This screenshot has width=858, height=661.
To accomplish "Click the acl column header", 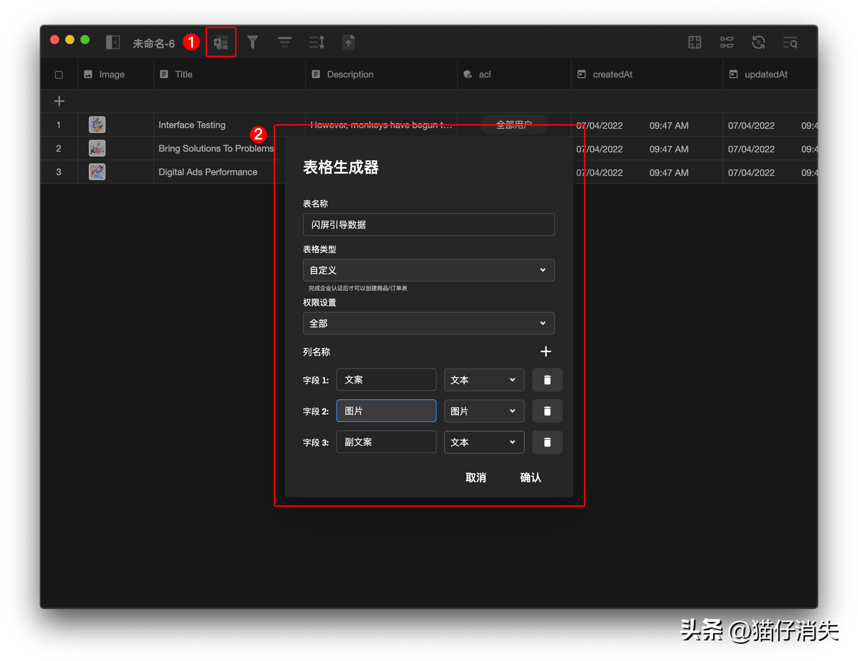I will (x=514, y=74).
